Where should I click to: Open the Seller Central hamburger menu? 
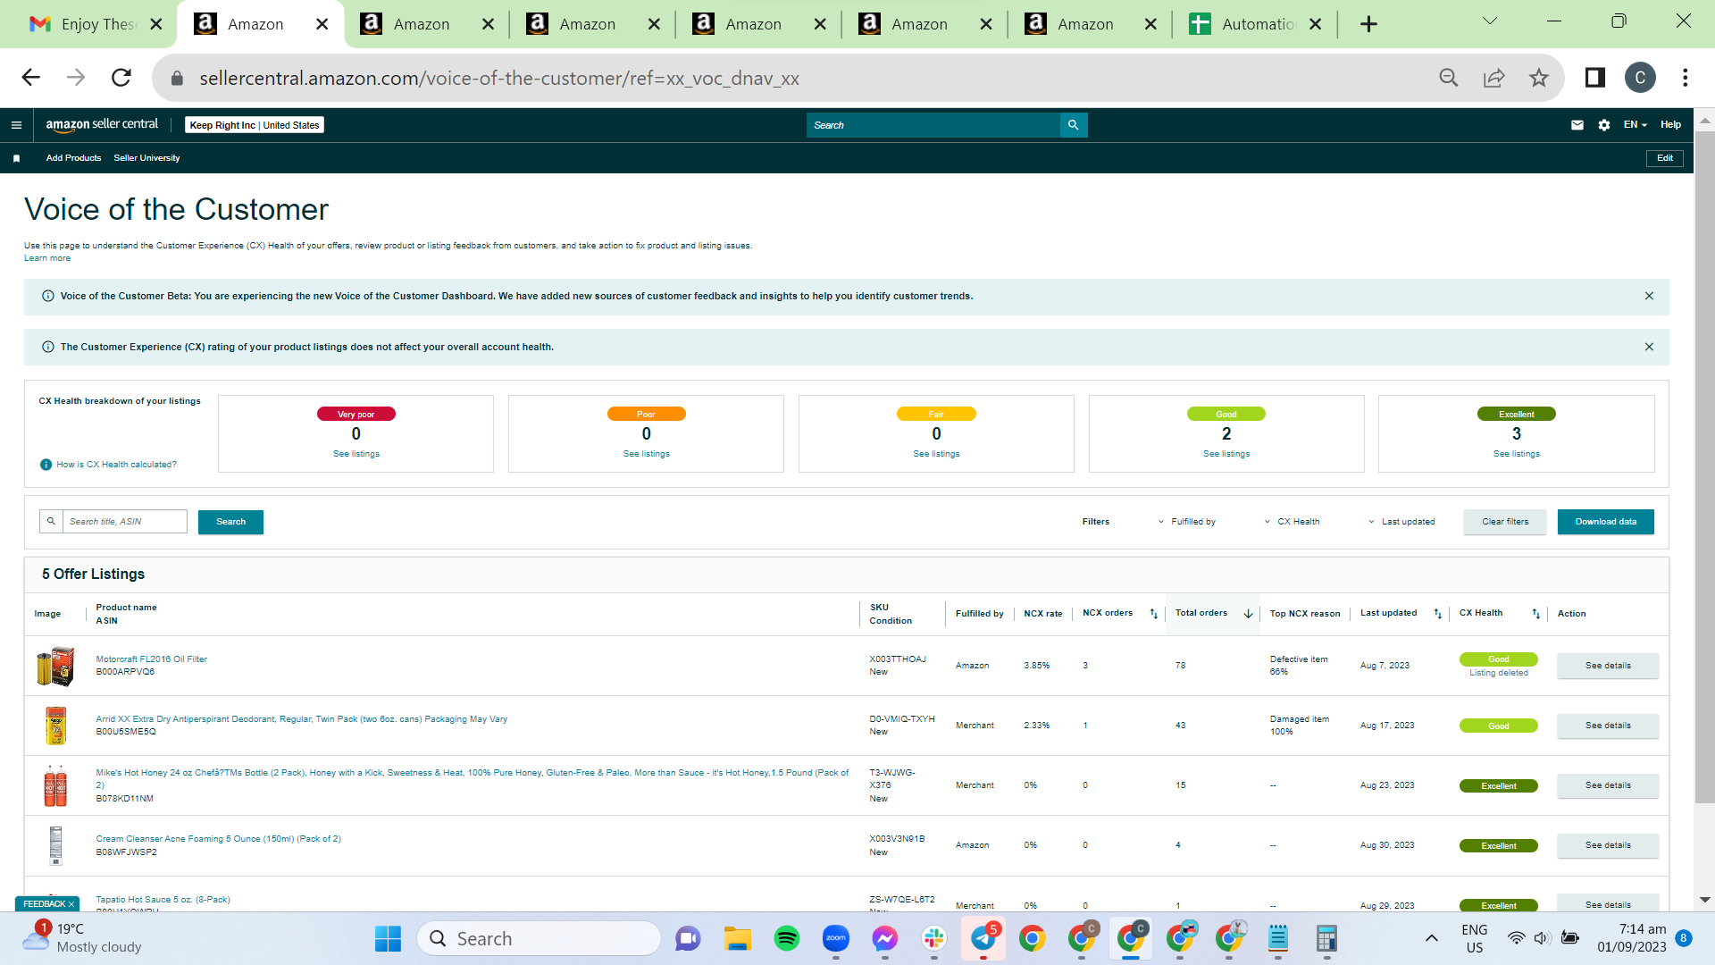[x=16, y=125]
